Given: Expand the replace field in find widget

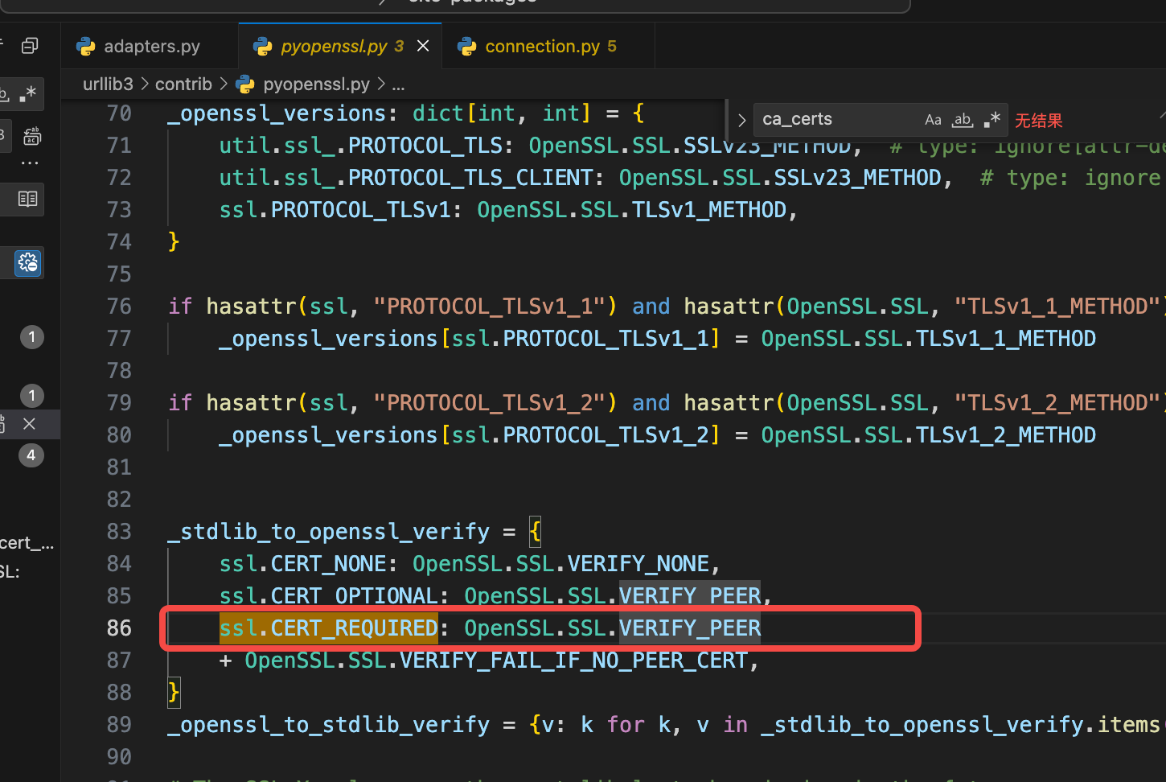Looking at the screenshot, I should 741,120.
